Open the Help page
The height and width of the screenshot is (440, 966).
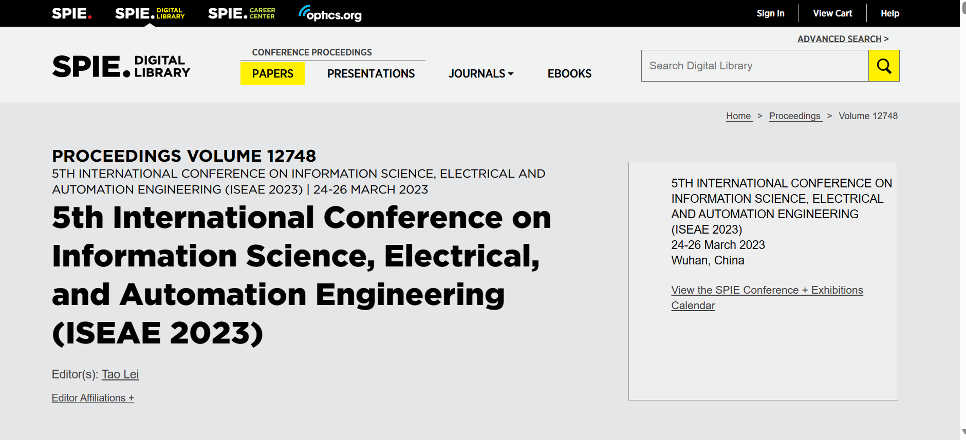pos(890,13)
